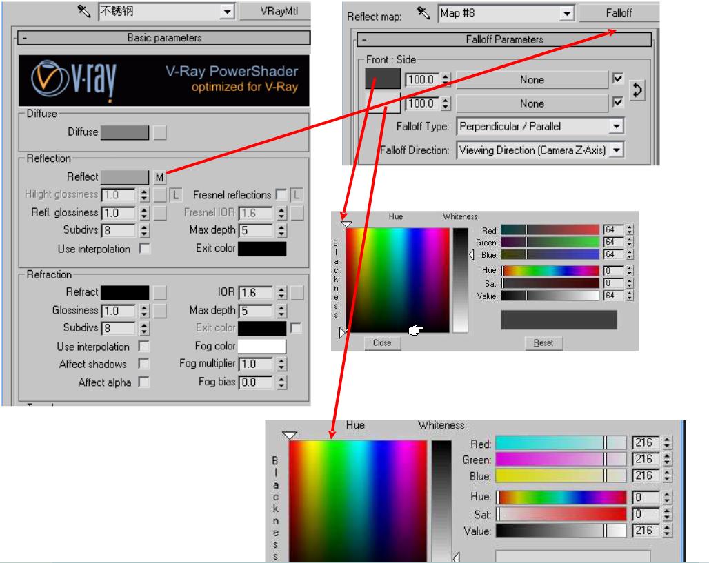The height and width of the screenshot is (563, 709).
Task: Click the light Side color swatch in Falloff
Action: 383,103
